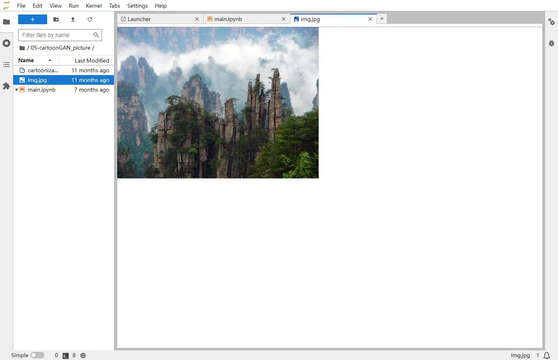The height and width of the screenshot is (360, 558).
Task: Click the notification count '1' in status bar
Action: (x=537, y=355)
